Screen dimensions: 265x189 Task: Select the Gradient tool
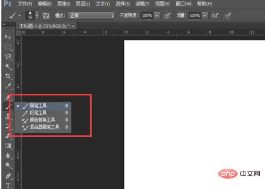pyautogui.click(x=8, y=146)
